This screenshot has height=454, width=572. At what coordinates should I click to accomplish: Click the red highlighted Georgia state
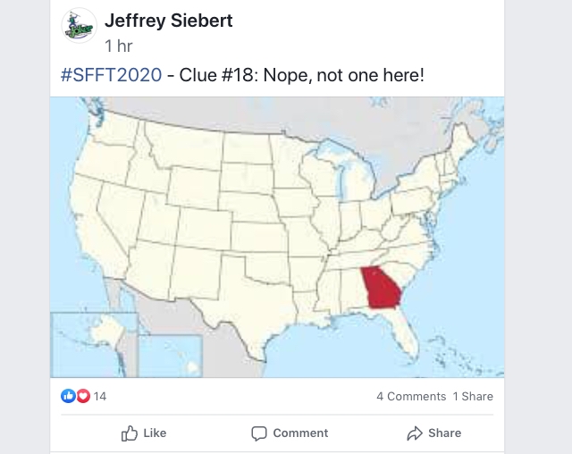pyautogui.click(x=382, y=288)
